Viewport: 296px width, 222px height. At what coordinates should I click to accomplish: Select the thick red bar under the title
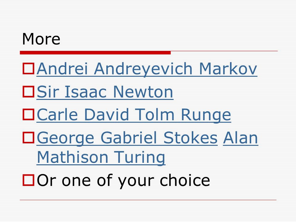coord(95,53)
